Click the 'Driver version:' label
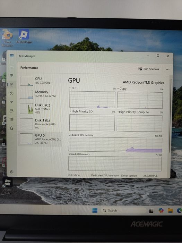 tap(129, 176)
